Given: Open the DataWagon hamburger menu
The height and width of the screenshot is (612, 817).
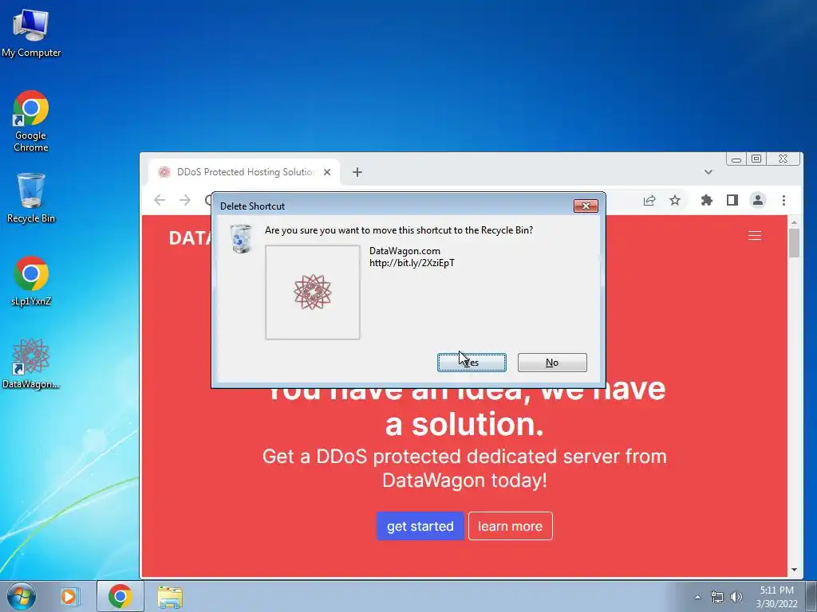Looking at the screenshot, I should (755, 236).
